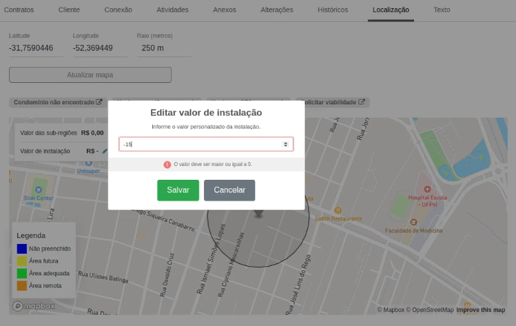Open the Condomínio não encontrado link
This screenshot has height=326, width=516.
click(58, 103)
